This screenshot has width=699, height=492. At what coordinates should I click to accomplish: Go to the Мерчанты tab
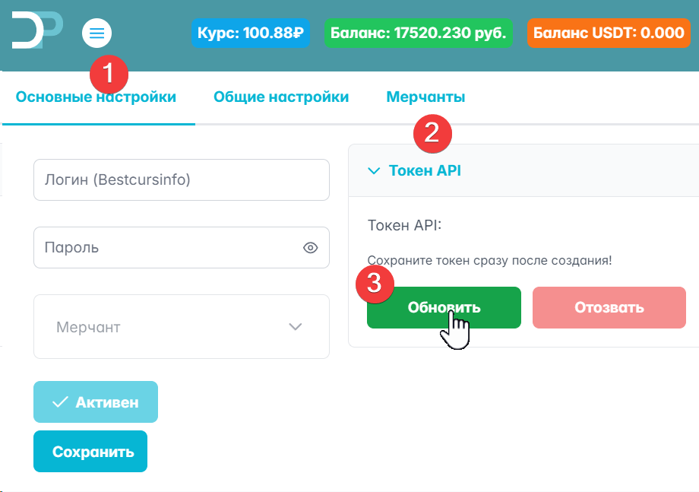click(425, 97)
